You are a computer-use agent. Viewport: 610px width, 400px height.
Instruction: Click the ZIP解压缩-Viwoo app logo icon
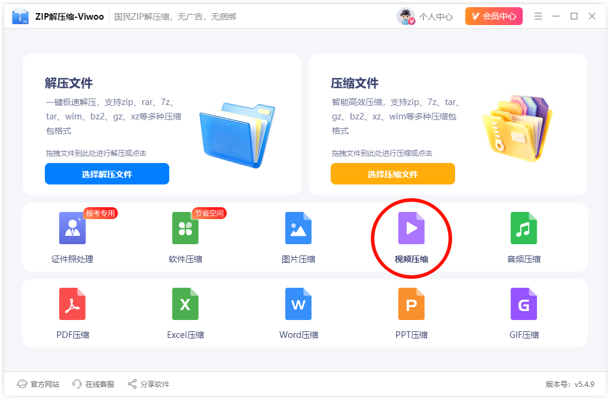tap(20, 16)
